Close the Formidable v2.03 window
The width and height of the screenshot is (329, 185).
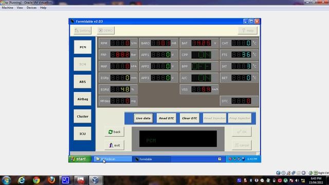[x=257, y=21]
